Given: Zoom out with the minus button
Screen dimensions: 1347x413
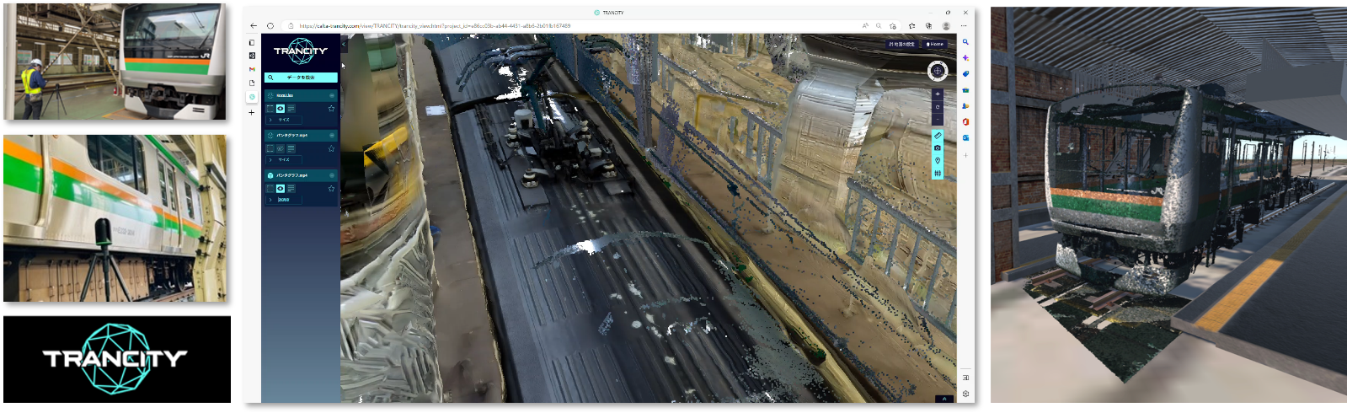Looking at the screenshot, I should 938,119.
